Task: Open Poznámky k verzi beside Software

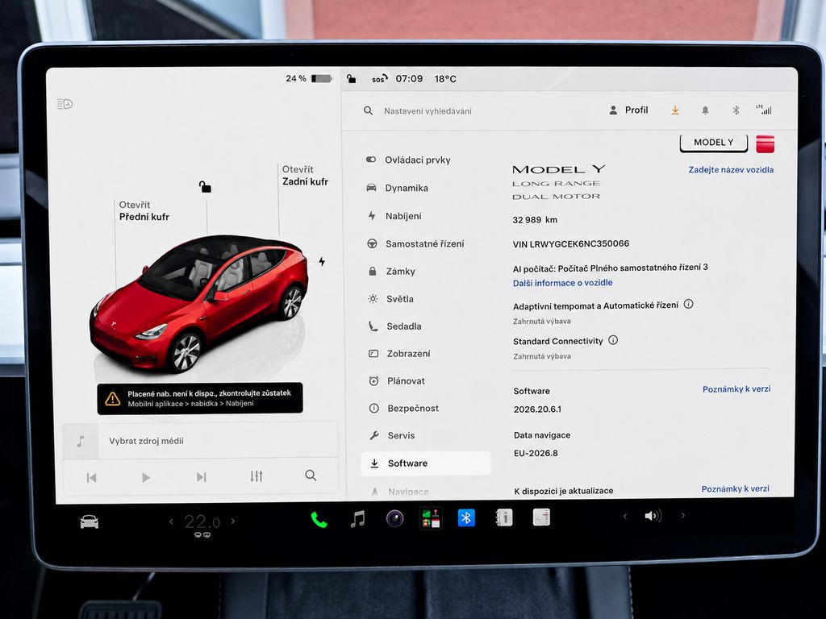Action: pyautogui.click(x=736, y=389)
